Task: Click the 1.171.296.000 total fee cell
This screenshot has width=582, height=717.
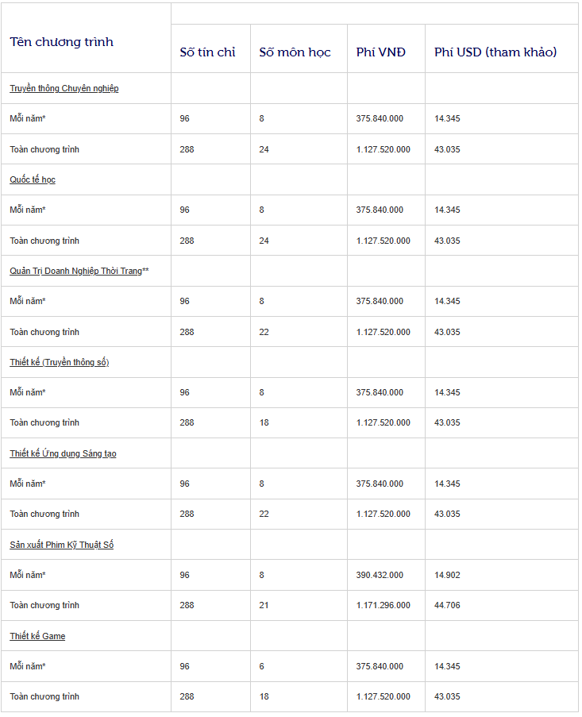Action: 383,605
